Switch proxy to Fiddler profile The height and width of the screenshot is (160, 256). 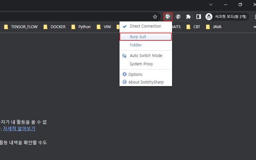click(x=146, y=45)
